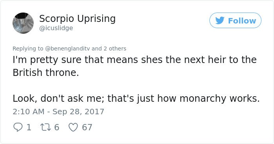This screenshot has height=144, width=274.
Task: Open the Scorpio Uprising display name
Action: [x=78, y=19]
